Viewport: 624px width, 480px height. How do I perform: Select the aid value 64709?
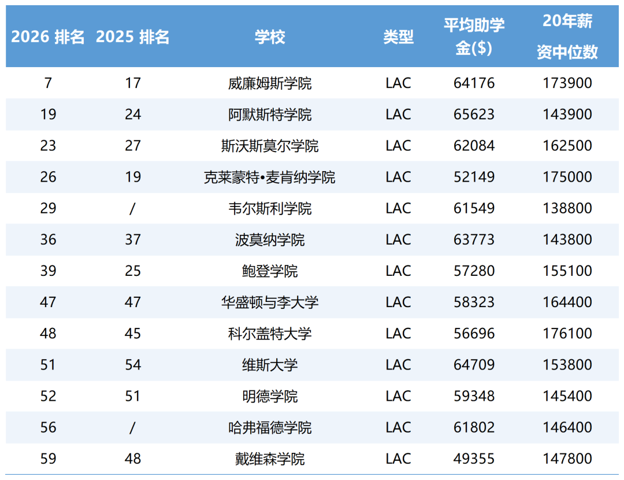pos(474,365)
